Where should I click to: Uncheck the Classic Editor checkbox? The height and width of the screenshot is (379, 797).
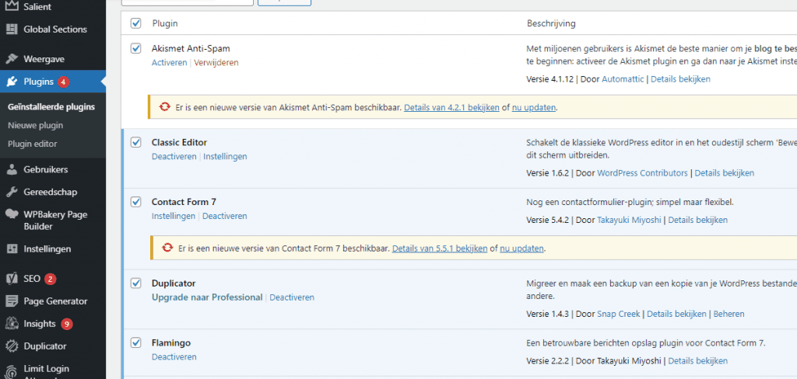pos(135,143)
